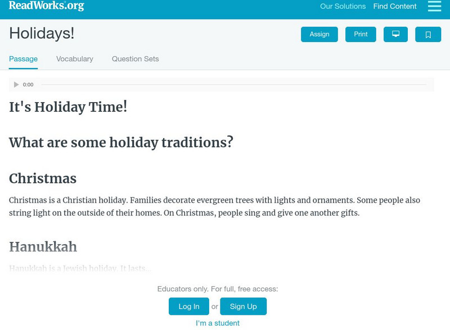Click the Christmas section heading
450x330 pixels.
[43, 178]
